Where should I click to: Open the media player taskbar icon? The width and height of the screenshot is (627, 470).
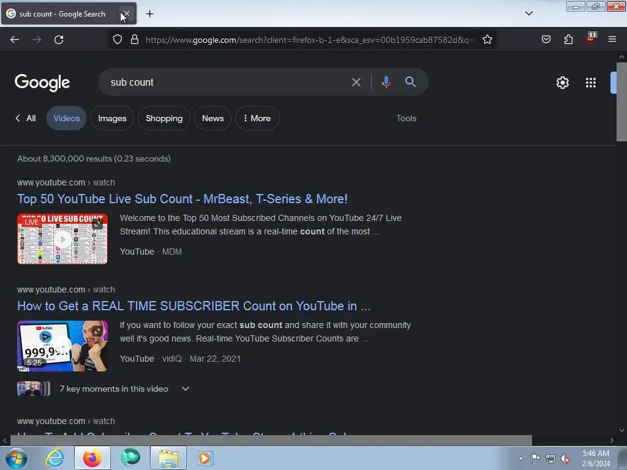pos(206,458)
